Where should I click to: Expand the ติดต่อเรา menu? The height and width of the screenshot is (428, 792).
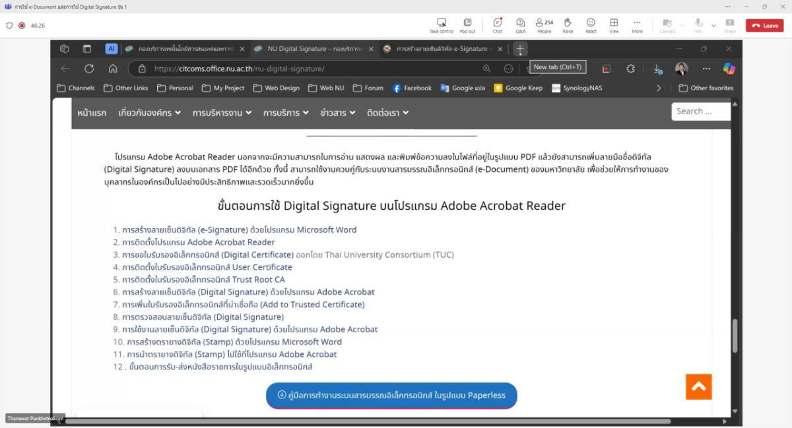pyautogui.click(x=387, y=113)
